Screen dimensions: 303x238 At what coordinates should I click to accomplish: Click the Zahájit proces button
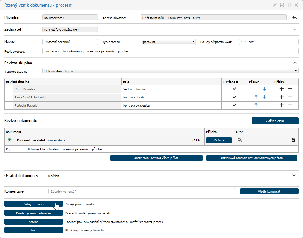pyautogui.click(x=34, y=204)
